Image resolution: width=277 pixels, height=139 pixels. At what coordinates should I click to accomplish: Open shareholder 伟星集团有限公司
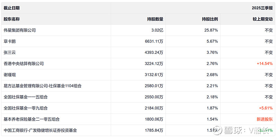click(x=20, y=30)
